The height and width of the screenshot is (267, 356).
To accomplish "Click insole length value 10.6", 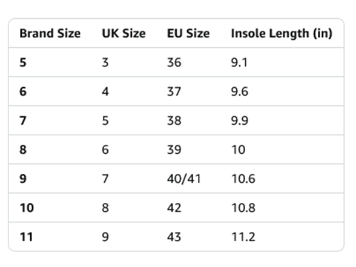I will pyautogui.click(x=243, y=179).
